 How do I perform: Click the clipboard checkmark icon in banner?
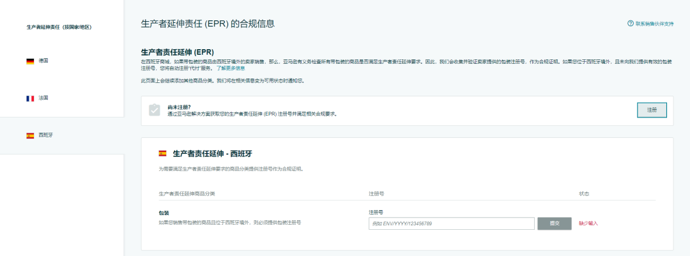coord(155,110)
